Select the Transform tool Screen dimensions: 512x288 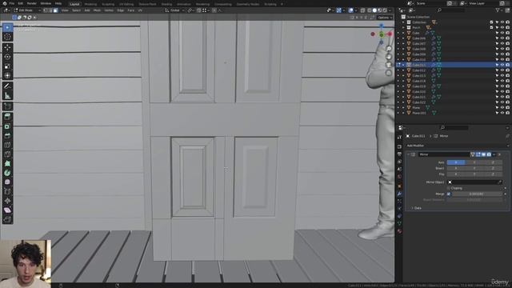[7, 76]
